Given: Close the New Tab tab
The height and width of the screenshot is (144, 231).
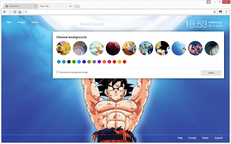Looking at the screenshot, I should pyautogui.click(x=70, y=6).
